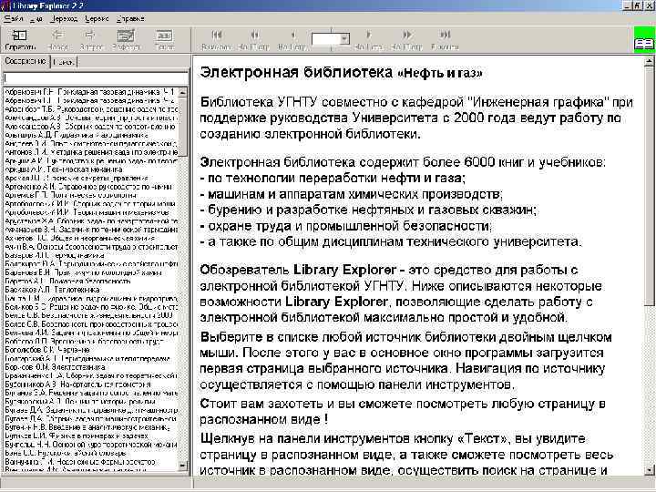Switch to the Содержание tab
656x492 pixels.
tap(26, 61)
